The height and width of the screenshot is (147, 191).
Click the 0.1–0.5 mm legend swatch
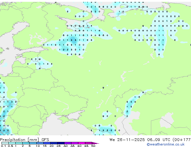click(x=5, y=143)
